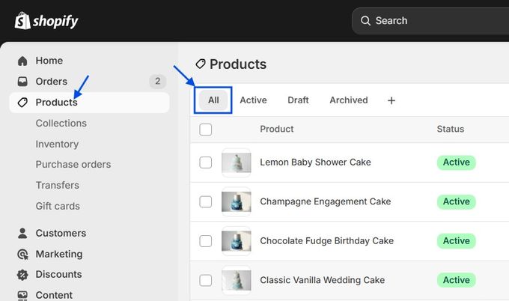Click Active status of Chocolate Fudge Birthday Cake

click(457, 241)
